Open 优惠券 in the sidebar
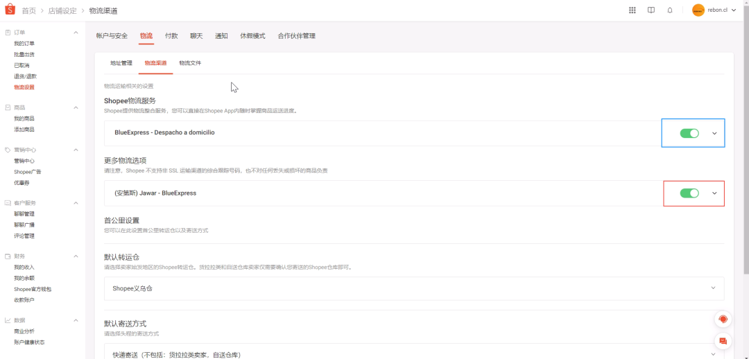The height and width of the screenshot is (359, 749). pos(21,183)
